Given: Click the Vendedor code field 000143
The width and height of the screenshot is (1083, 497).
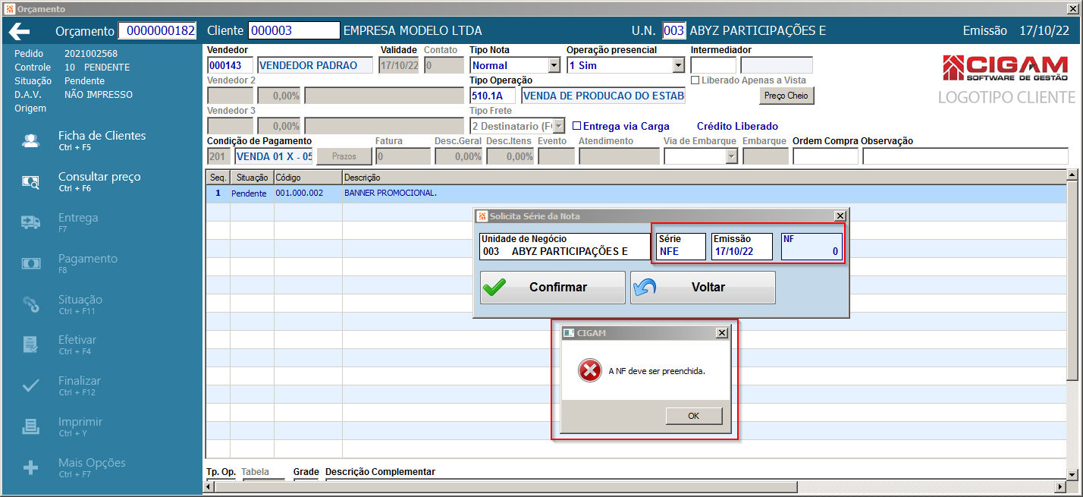Looking at the screenshot, I should click(x=230, y=65).
